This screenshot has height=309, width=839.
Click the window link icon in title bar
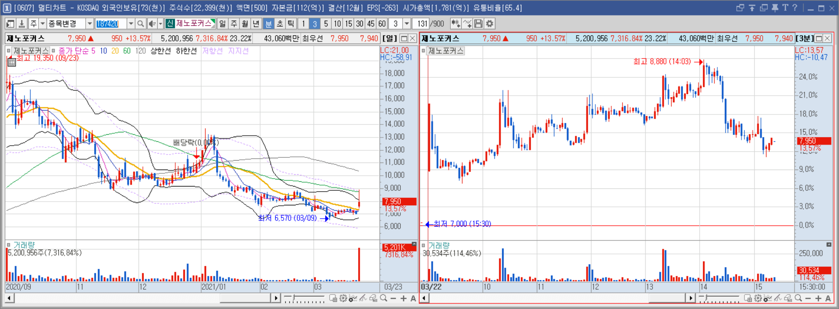pyautogui.click(x=740, y=8)
